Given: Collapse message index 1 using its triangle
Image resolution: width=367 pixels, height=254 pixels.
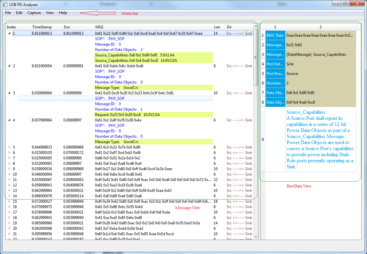Looking at the screenshot, I should pos(9,33).
